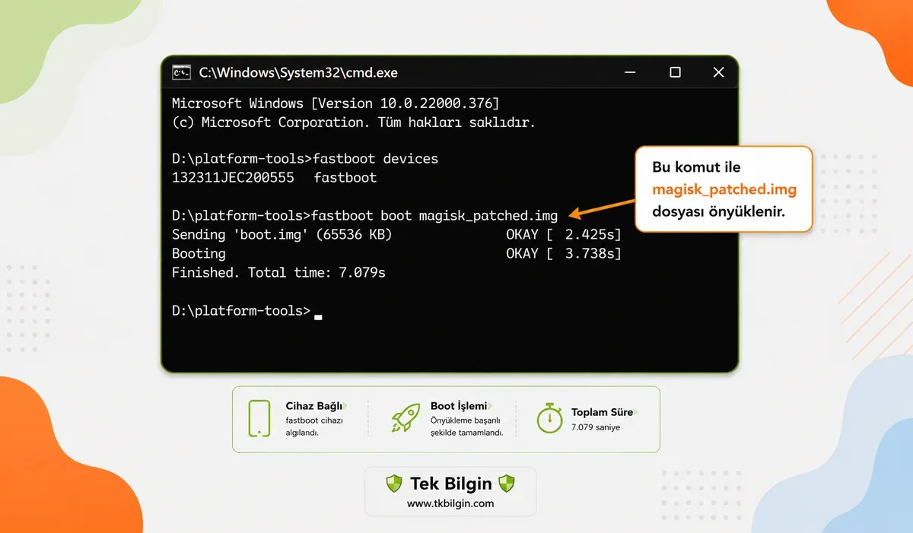Click the stopwatch icon beside Toplam Süre

(x=549, y=418)
